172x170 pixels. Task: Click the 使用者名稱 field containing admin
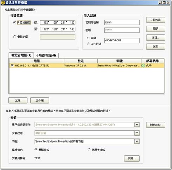pos(122,22)
